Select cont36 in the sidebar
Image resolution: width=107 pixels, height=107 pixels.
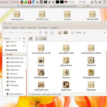13,46
